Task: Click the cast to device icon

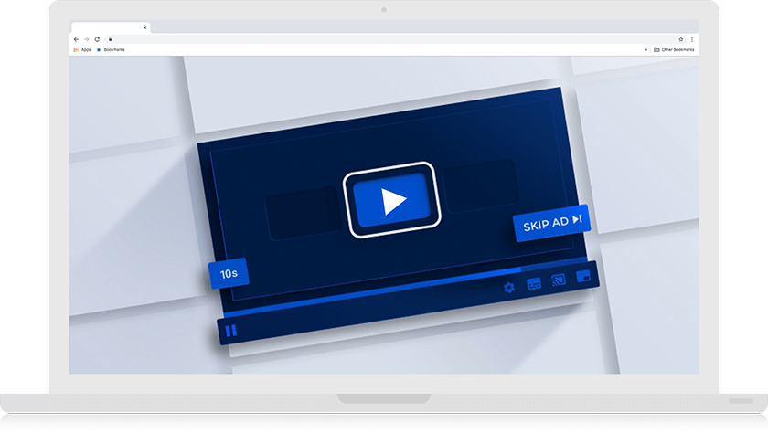Action: (559, 280)
